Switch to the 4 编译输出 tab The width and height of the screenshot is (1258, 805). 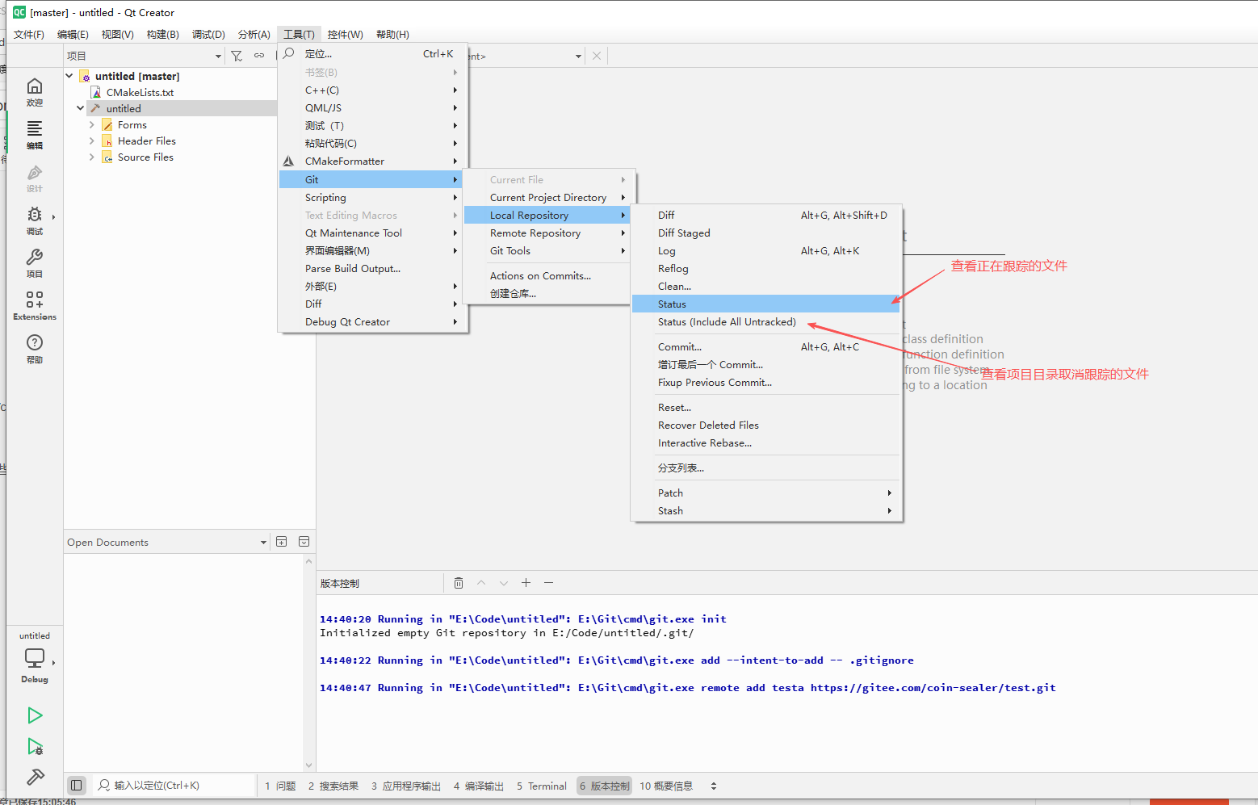[x=479, y=786]
